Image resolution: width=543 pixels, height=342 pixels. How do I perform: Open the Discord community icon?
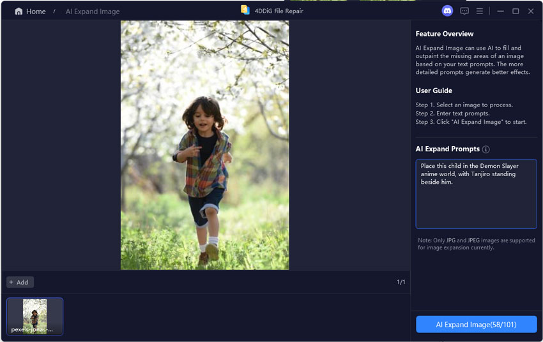(x=447, y=11)
